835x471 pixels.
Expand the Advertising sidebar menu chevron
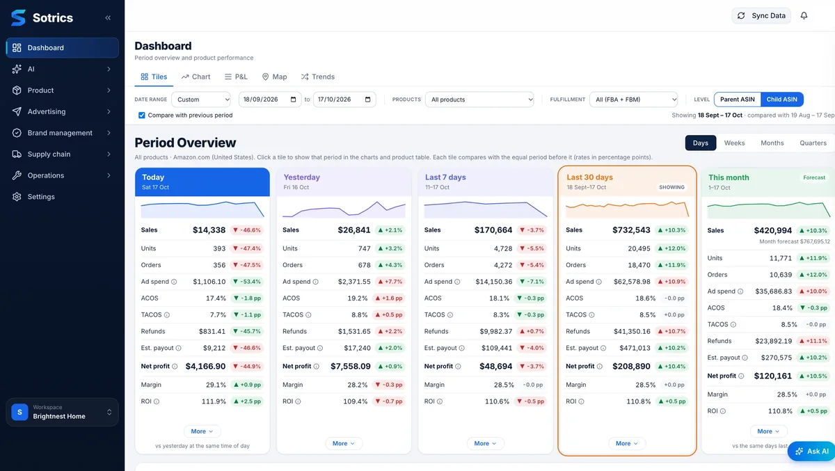109,111
